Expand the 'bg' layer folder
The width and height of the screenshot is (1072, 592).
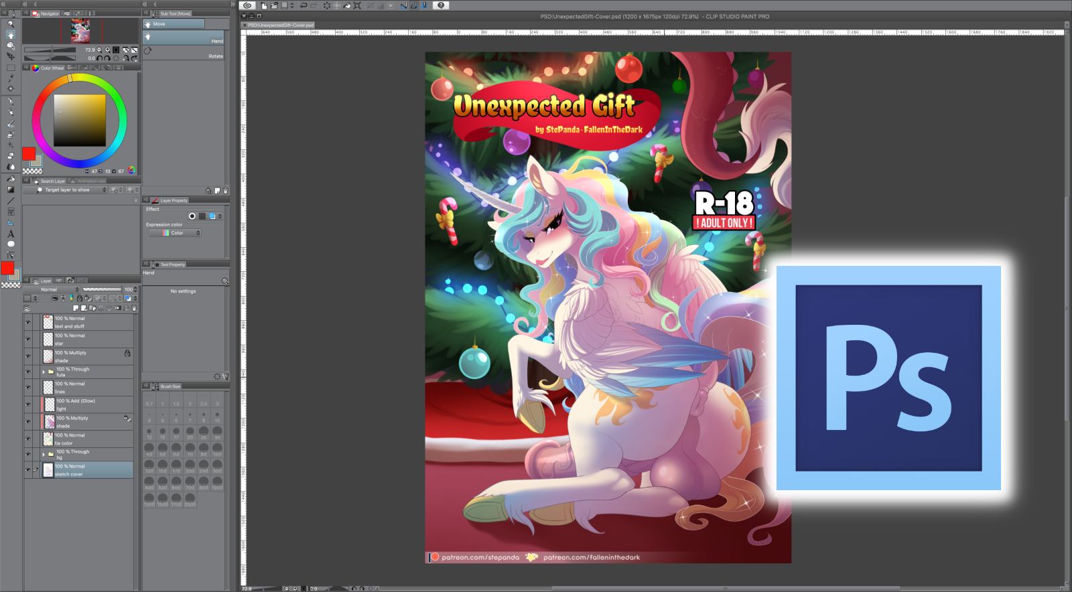tap(44, 454)
